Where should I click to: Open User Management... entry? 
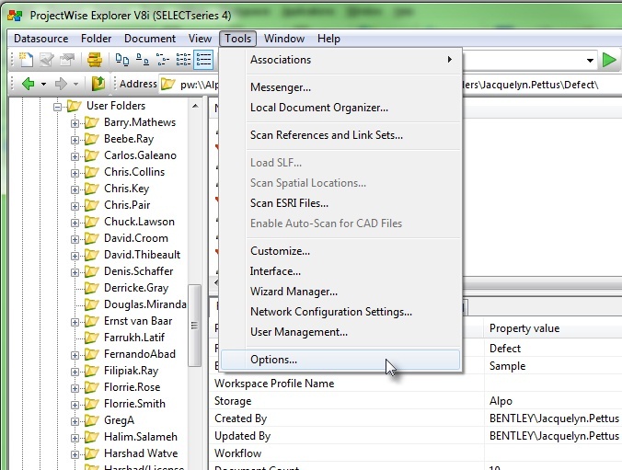pyautogui.click(x=340, y=332)
